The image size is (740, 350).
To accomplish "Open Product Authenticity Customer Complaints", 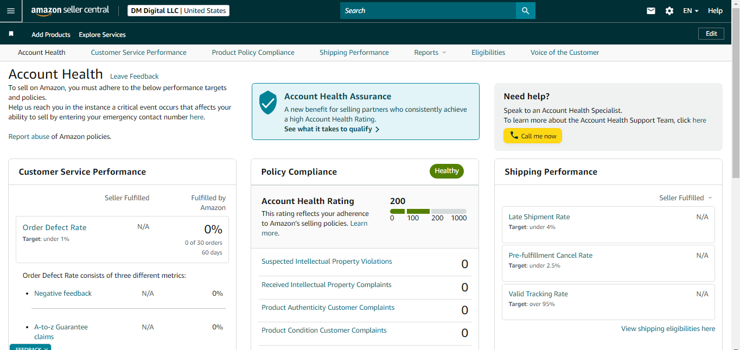I will tap(328, 308).
